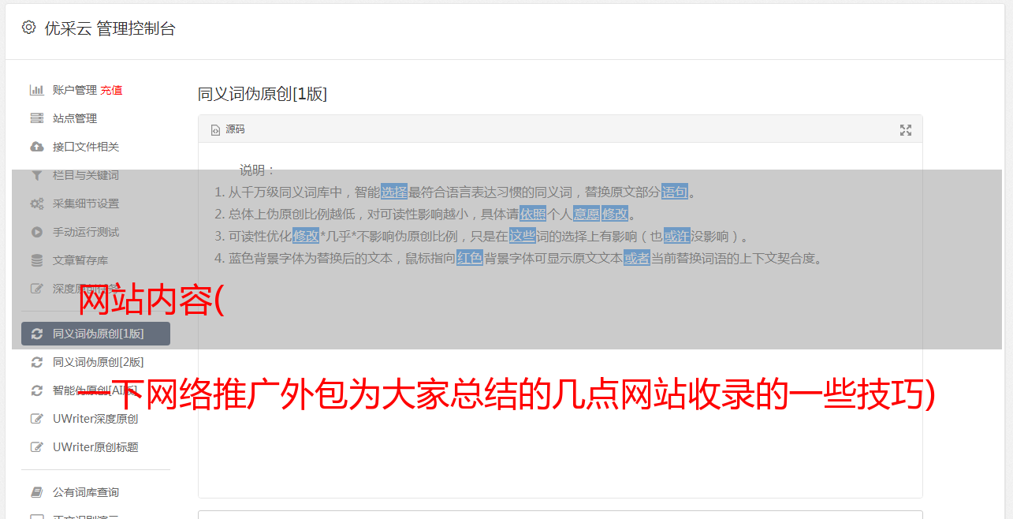Viewport: 1013px width, 519px height.
Task: Click highlighted word 选择 in instructions
Action: point(394,192)
